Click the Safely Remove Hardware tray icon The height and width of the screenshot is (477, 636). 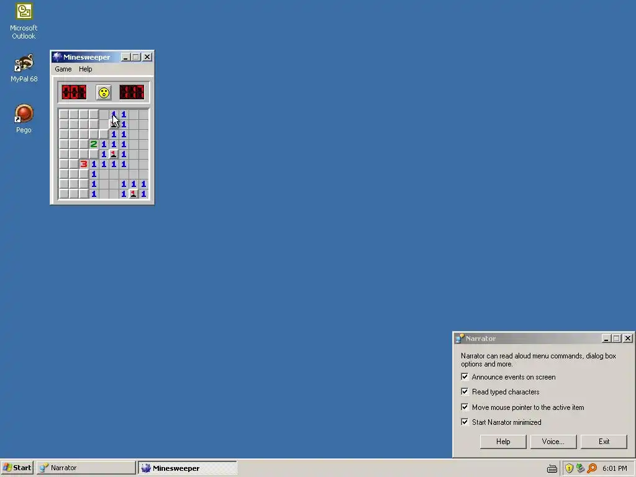581,468
